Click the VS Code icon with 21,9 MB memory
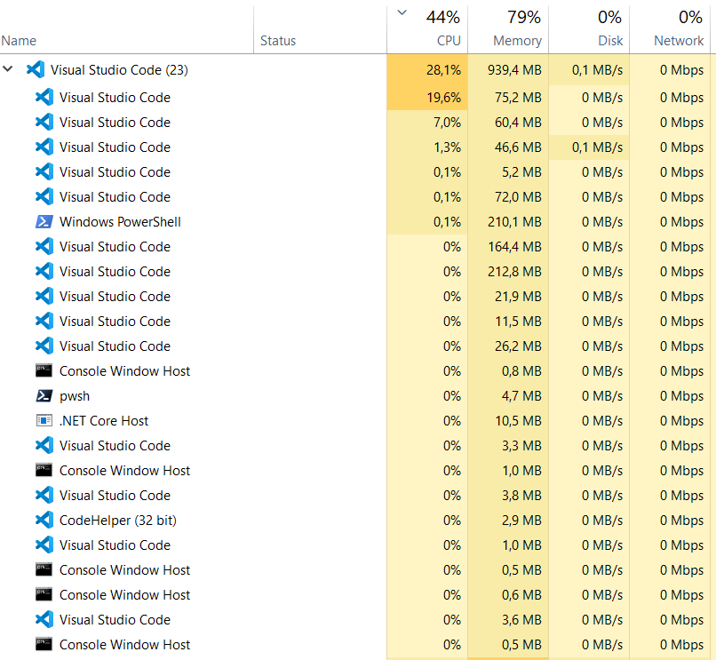Image resolution: width=716 pixels, height=660 pixels. pos(44,297)
